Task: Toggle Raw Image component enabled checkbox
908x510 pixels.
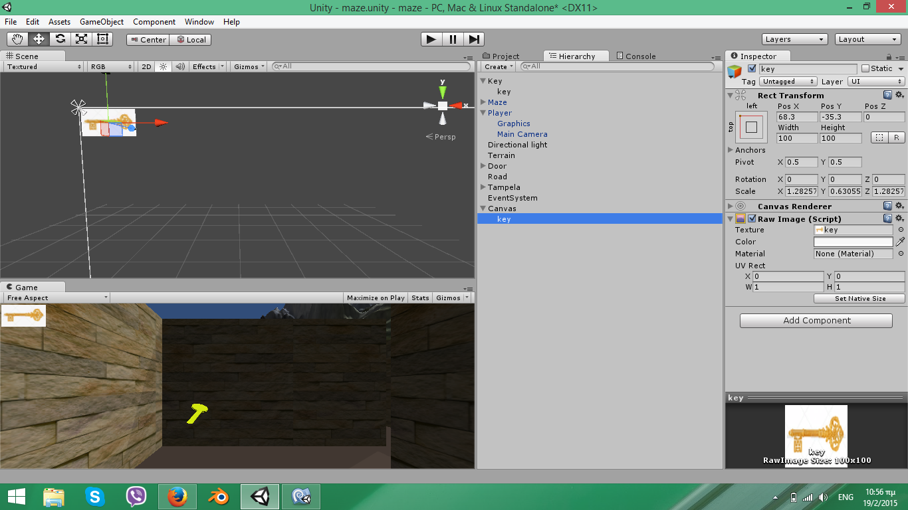Action: 752,218
